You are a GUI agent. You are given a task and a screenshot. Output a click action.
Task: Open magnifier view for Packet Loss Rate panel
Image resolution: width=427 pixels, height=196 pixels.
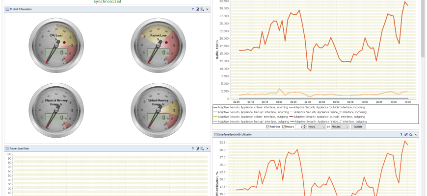(x=202, y=148)
